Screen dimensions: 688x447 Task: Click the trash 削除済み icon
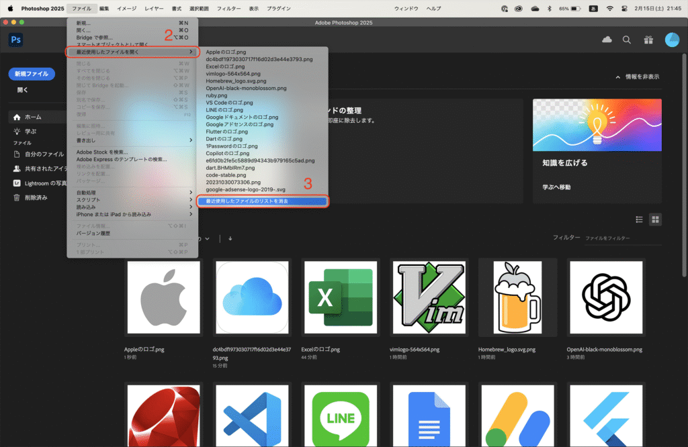(x=17, y=197)
